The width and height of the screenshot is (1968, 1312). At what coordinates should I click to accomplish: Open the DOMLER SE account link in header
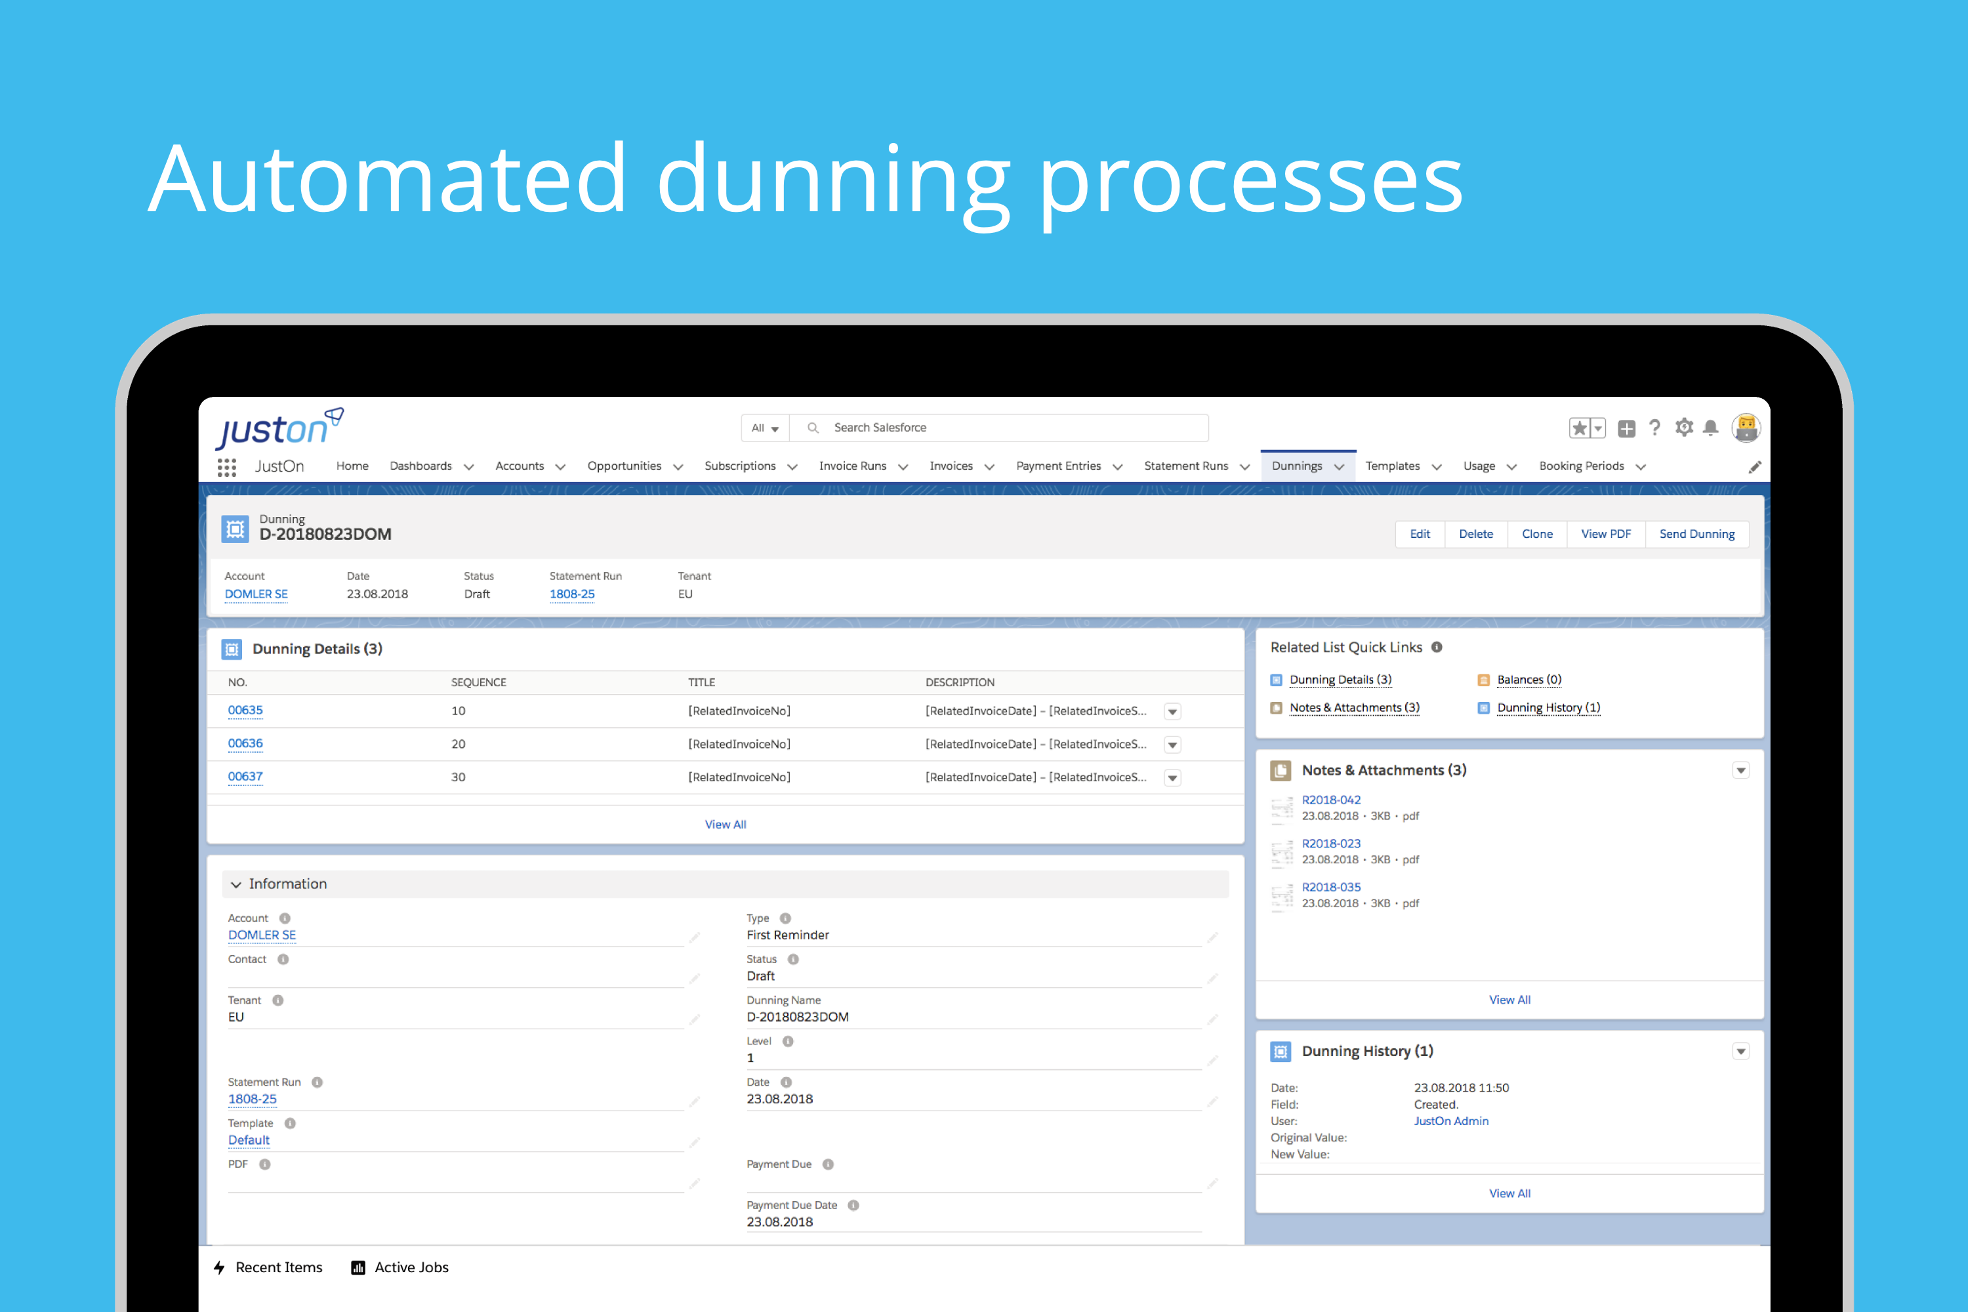coord(256,594)
